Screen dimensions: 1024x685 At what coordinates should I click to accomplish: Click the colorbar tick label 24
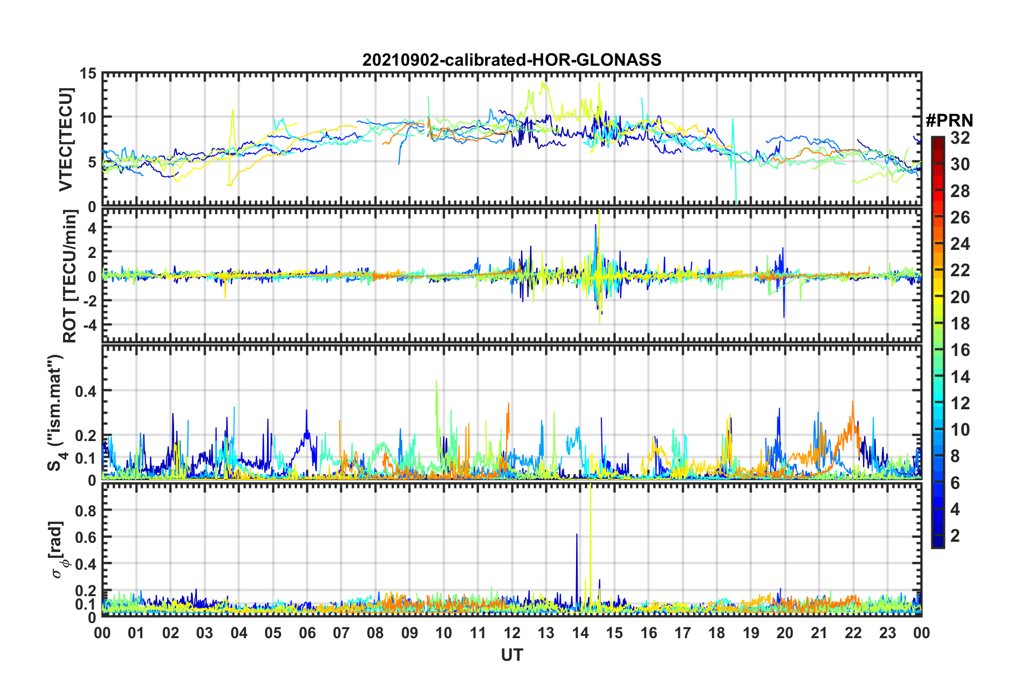[x=959, y=244]
